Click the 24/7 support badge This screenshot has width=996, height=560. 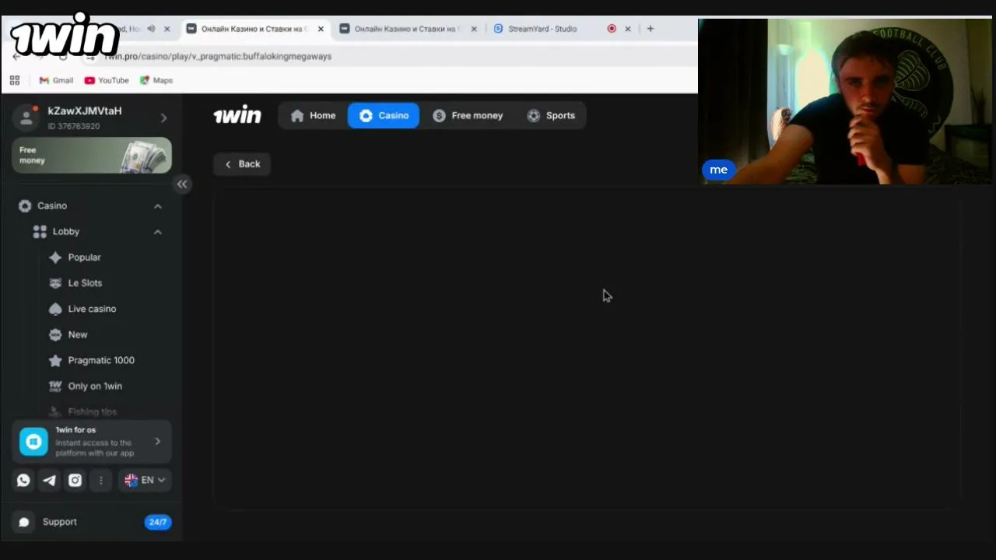click(157, 522)
